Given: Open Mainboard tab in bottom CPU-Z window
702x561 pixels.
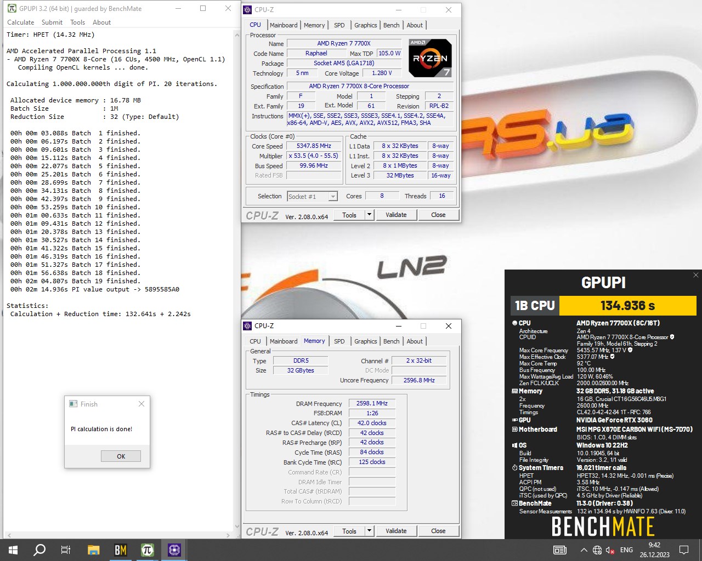Looking at the screenshot, I should (284, 341).
